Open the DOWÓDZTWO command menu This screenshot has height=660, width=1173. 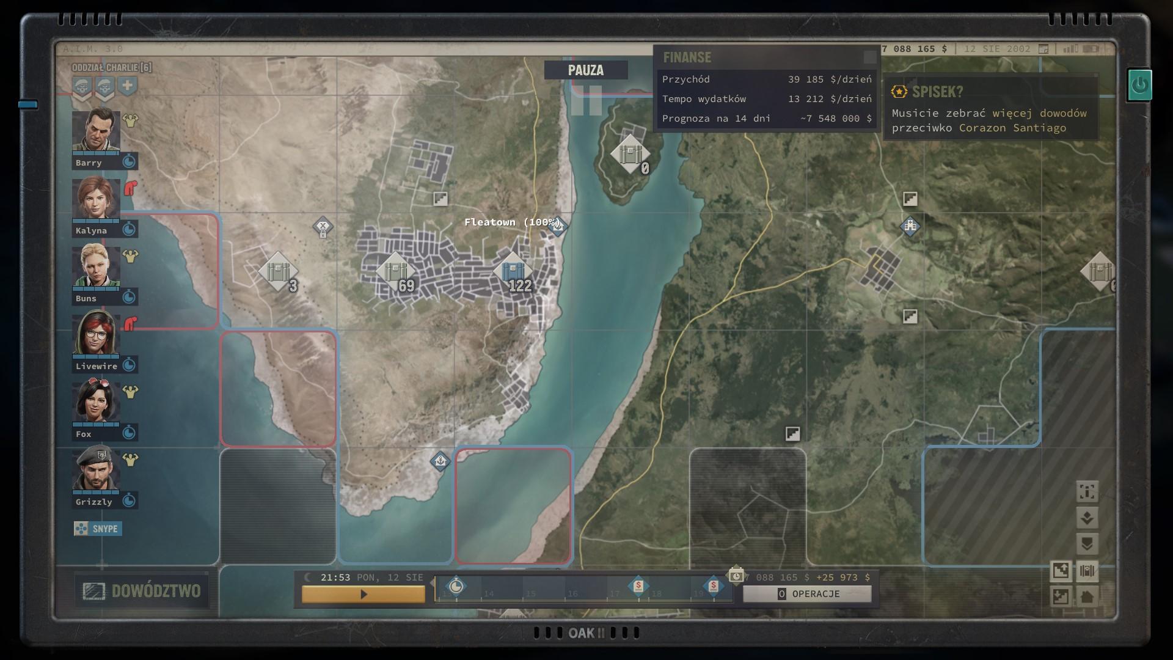point(142,591)
